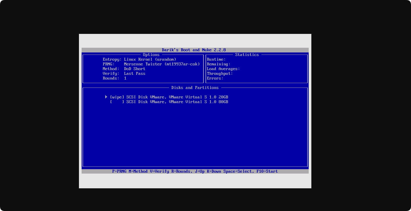The height and width of the screenshot is (211, 411).
Task: Start wiping with the F10=Start hint
Action: (267, 171)
